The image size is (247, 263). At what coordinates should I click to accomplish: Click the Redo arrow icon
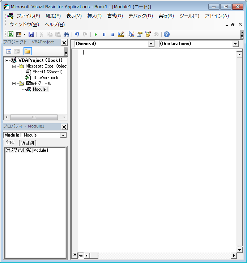tap(85, 34)
